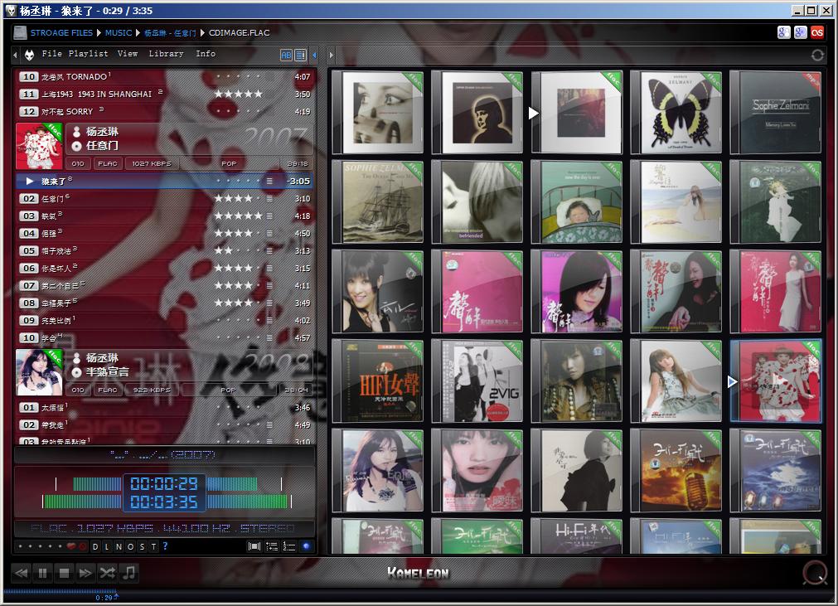Click the list icon on track 02 row
838x606 pixels.
tap(269, 199)
